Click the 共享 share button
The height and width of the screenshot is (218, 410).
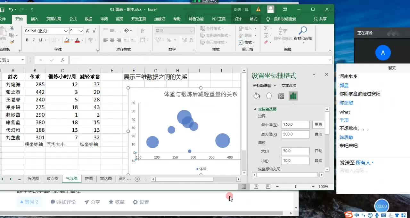(x=320, y=19)
